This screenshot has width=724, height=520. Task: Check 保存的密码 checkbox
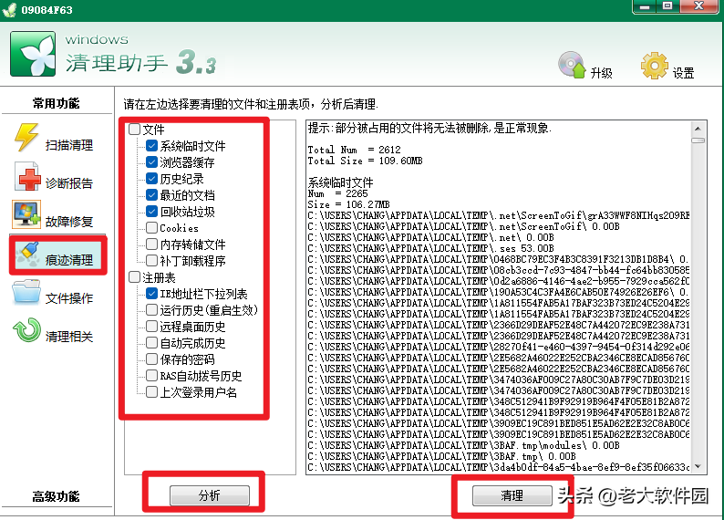click(152, 359)
